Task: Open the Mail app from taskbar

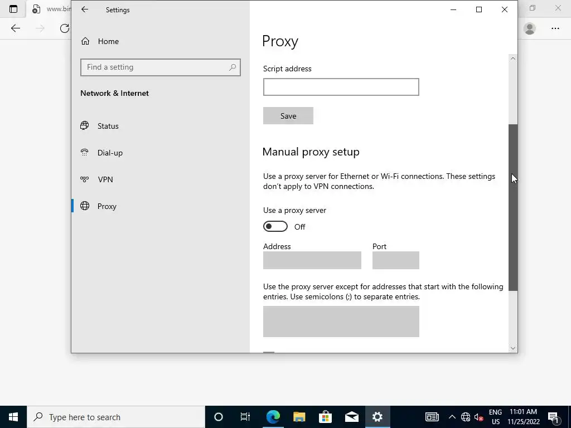Action: [351, 417]
